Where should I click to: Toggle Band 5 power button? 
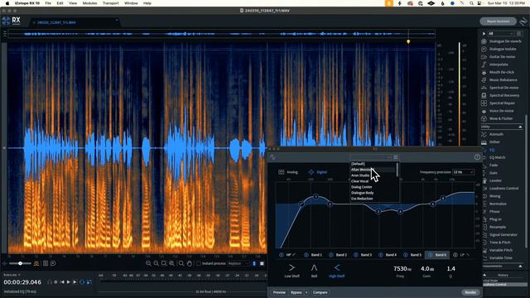(x=405, y=255)
